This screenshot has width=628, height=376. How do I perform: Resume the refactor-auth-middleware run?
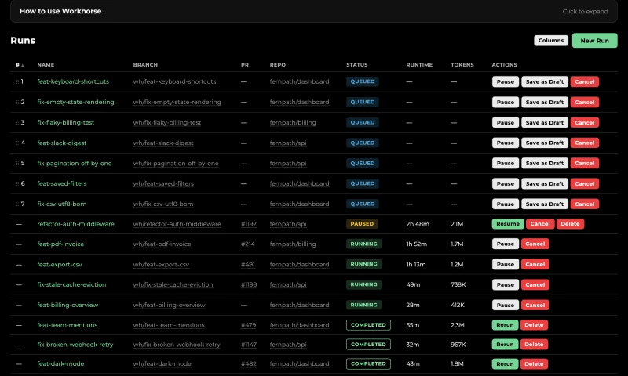click(x=507, y=224)
